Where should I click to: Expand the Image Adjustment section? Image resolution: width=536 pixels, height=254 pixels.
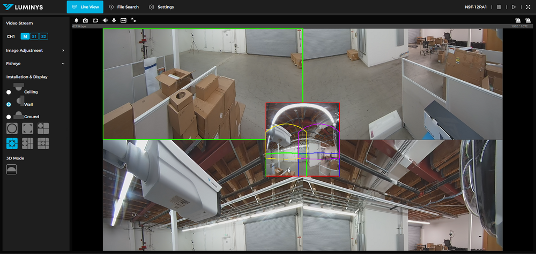pos(63,50)
